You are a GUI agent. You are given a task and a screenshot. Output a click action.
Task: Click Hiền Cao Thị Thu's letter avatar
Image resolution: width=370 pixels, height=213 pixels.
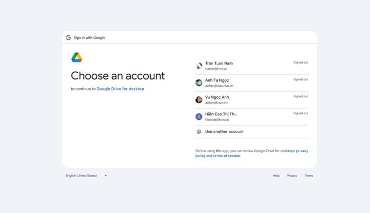pos(199,117)
